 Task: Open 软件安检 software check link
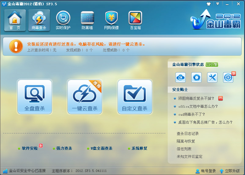tap(30, 148)
